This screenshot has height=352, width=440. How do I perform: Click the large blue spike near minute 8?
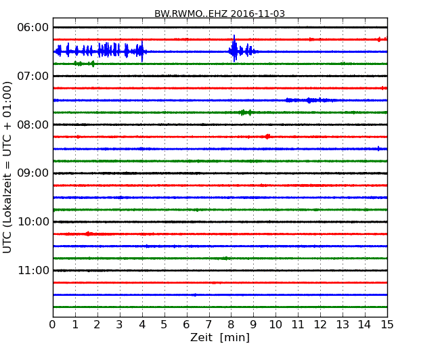pyautogui.click(x=234, y=48)
